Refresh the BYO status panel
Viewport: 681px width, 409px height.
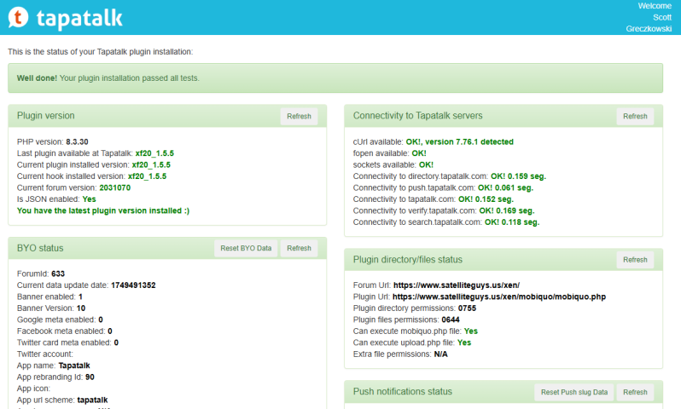[299, 248]
